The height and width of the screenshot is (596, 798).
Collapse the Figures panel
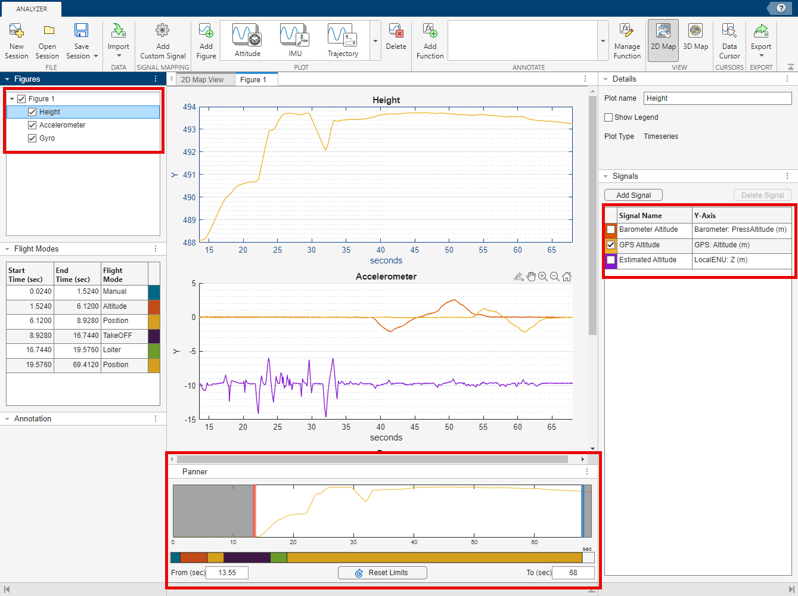pos(7,79)
